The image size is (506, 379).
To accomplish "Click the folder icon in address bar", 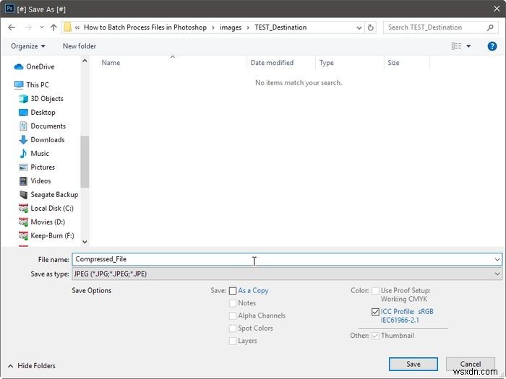I will tap(67, 27).
